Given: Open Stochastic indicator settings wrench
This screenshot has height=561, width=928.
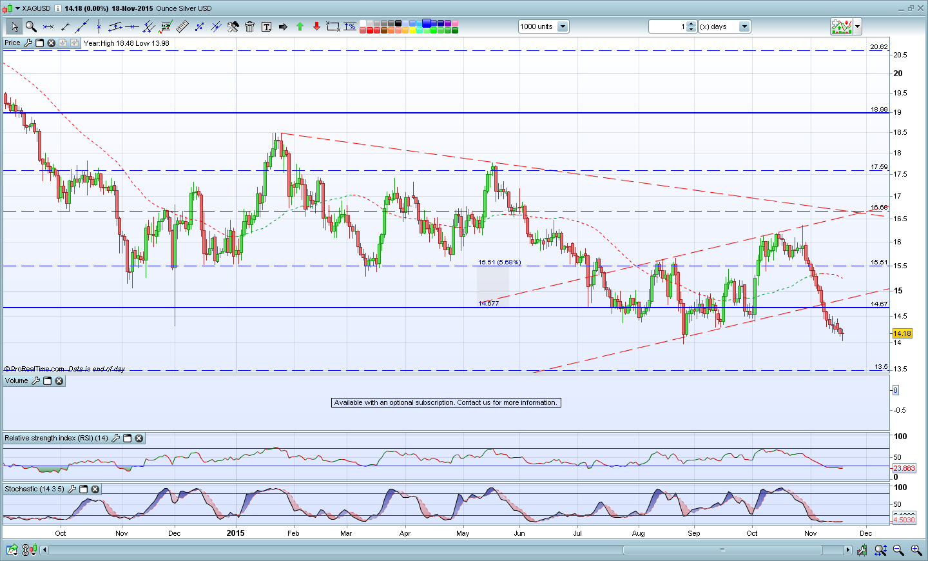Looking at the screenshot, I should [72, 489].
